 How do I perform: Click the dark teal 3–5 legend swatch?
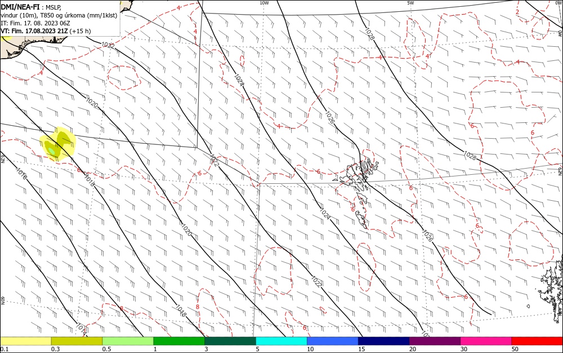pos(230,341)
